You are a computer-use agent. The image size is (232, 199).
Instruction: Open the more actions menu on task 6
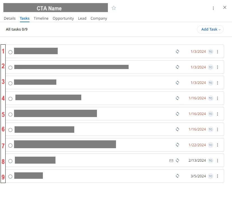pyautogui.click(x=217, y=129)
